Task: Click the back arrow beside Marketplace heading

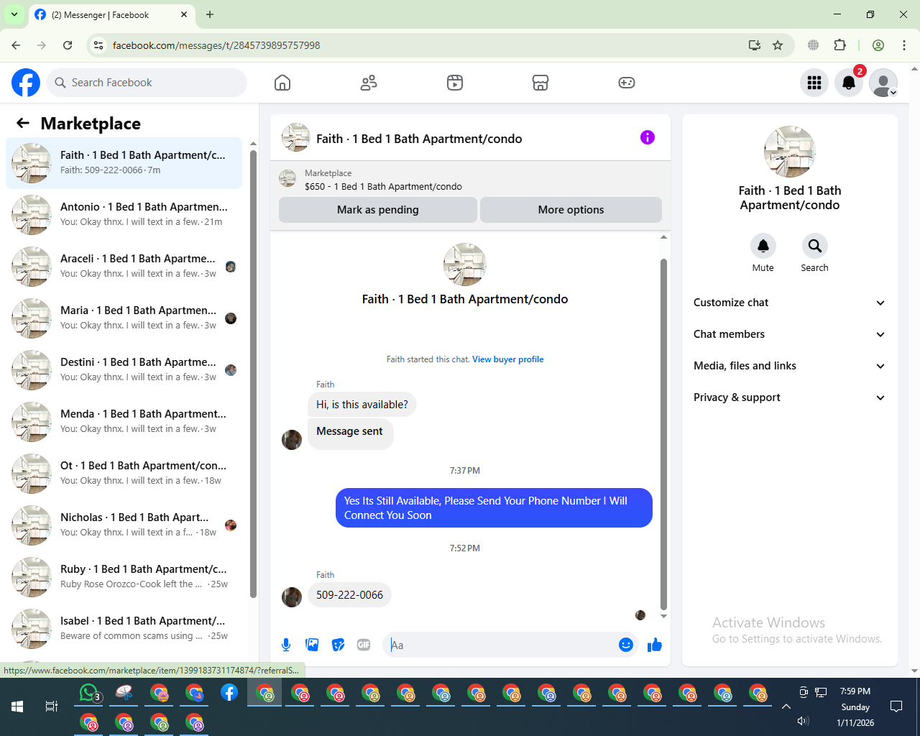Action: pos(23,123)
